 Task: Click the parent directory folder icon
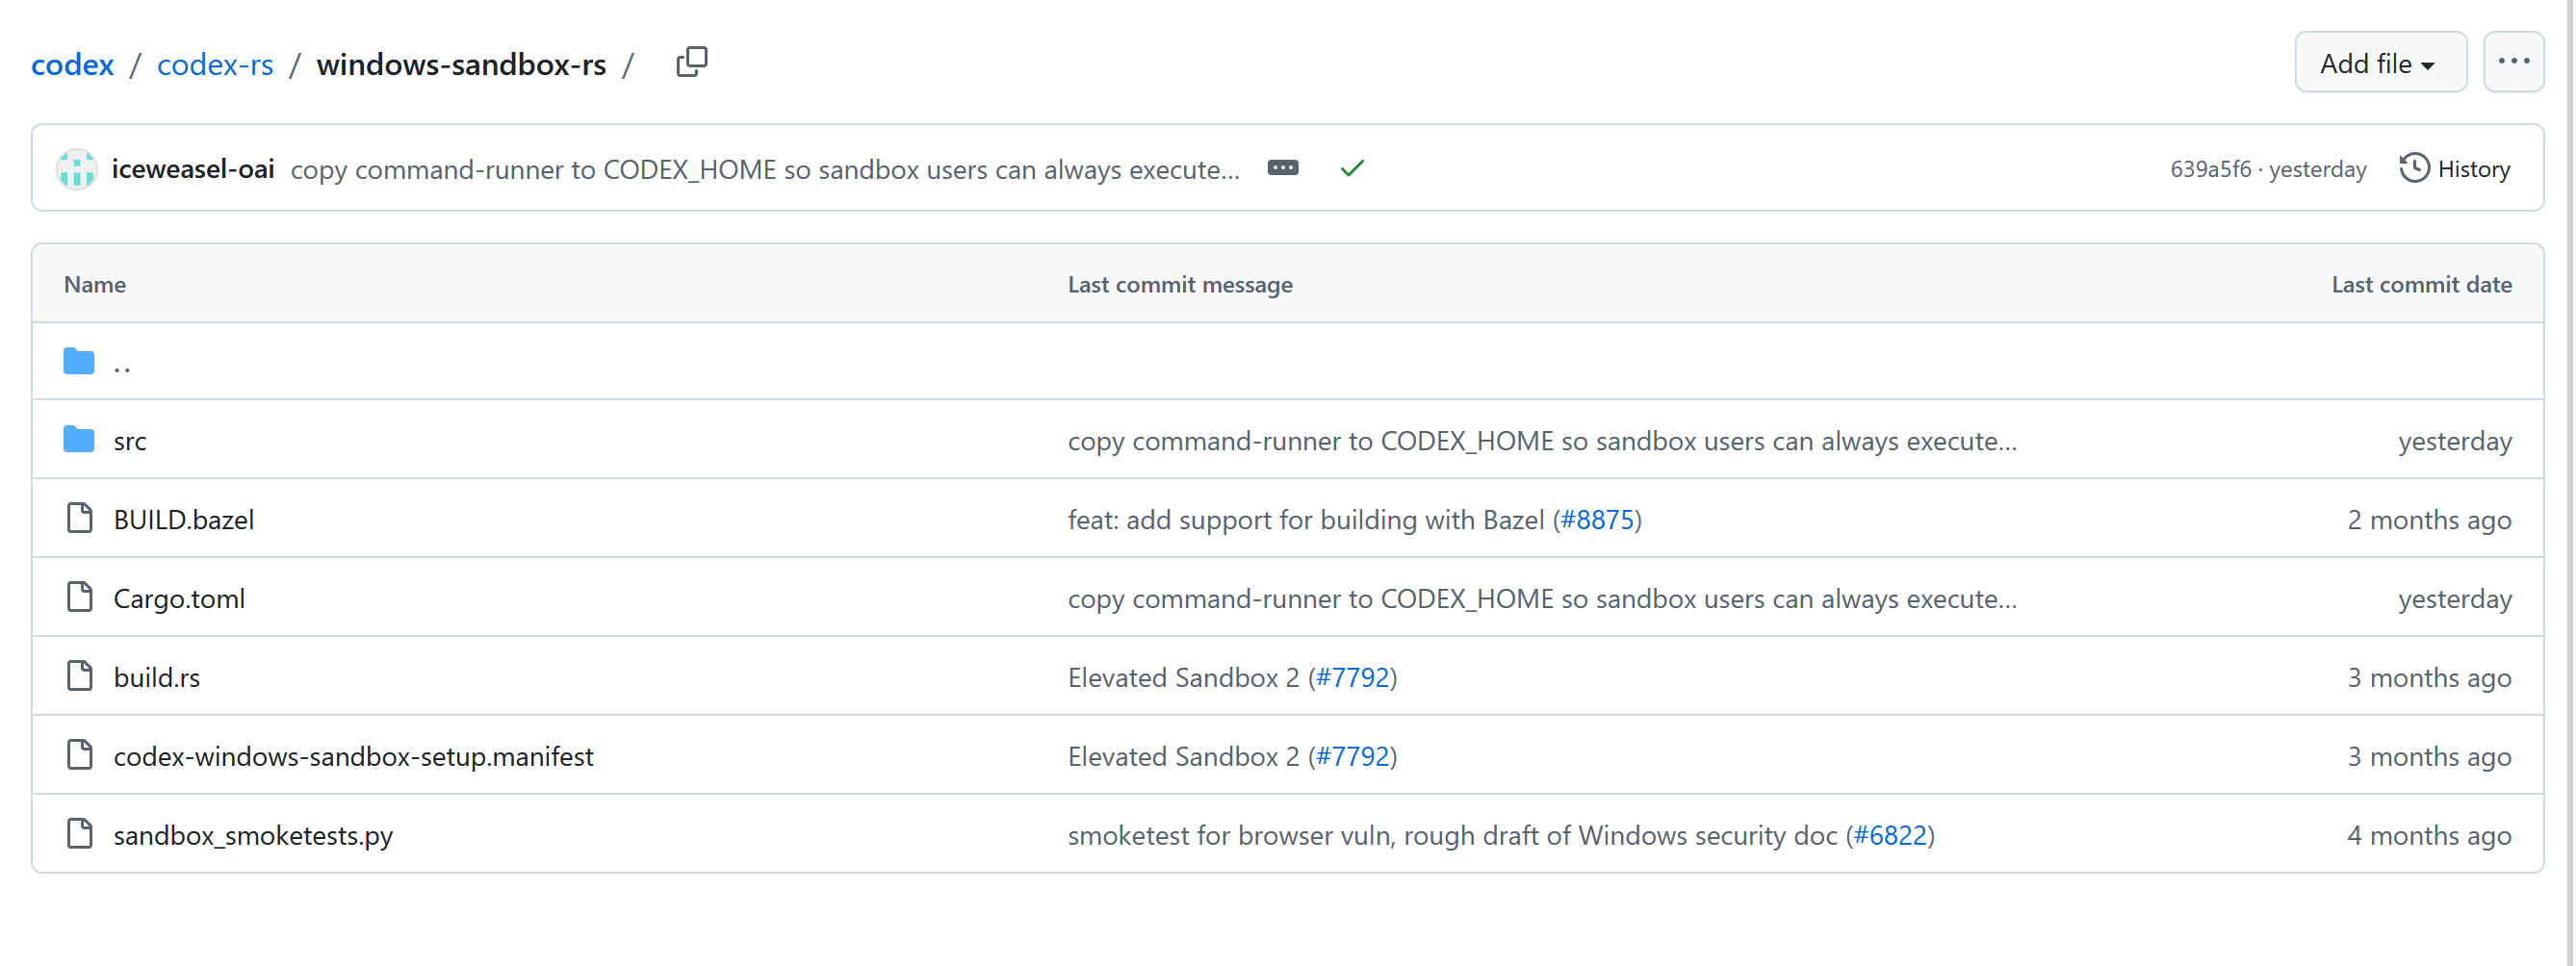coord(79,361)
